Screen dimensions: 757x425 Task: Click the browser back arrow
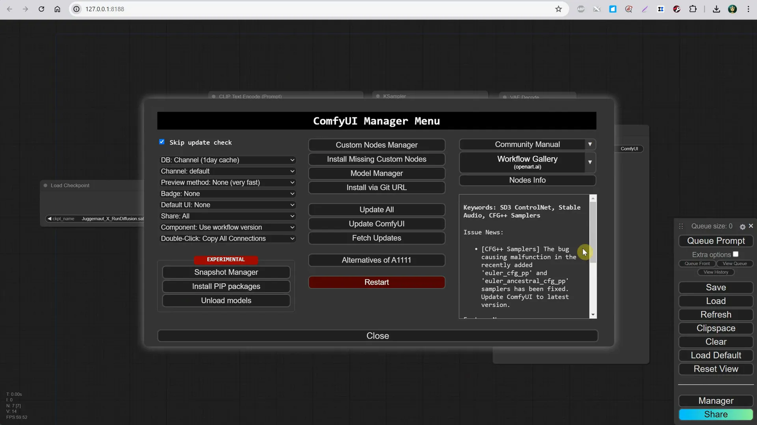[x=9, y=9]
